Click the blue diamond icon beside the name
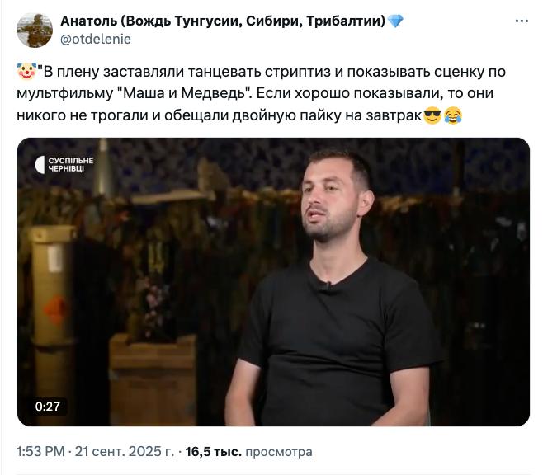 396,21
